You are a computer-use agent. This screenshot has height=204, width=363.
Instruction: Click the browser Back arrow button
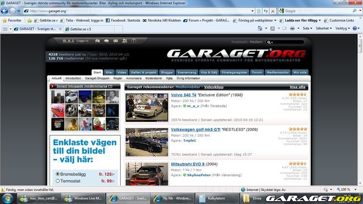point(4,11)
